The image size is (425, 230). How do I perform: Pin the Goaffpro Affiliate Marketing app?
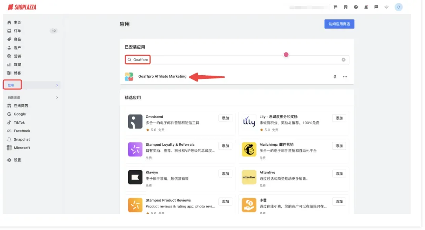click(335, 77)
